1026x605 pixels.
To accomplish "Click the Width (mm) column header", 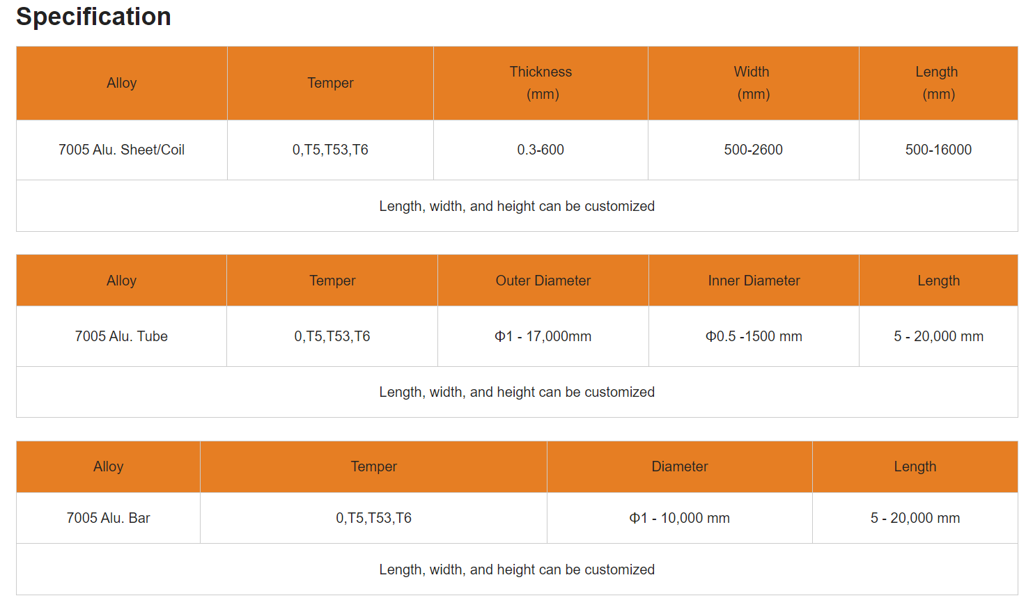I will pos(752,83).
